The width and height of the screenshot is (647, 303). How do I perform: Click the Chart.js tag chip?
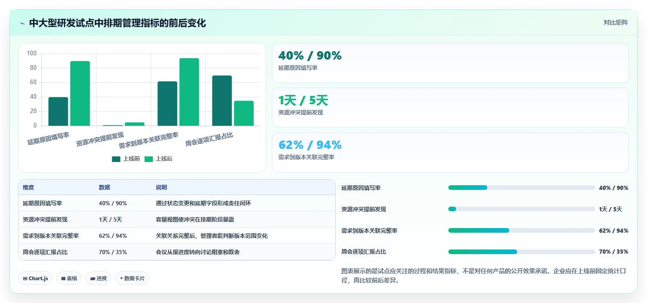tap(36, 278)
